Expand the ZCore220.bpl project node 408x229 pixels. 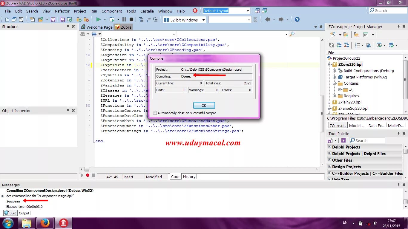coord(329,64)
